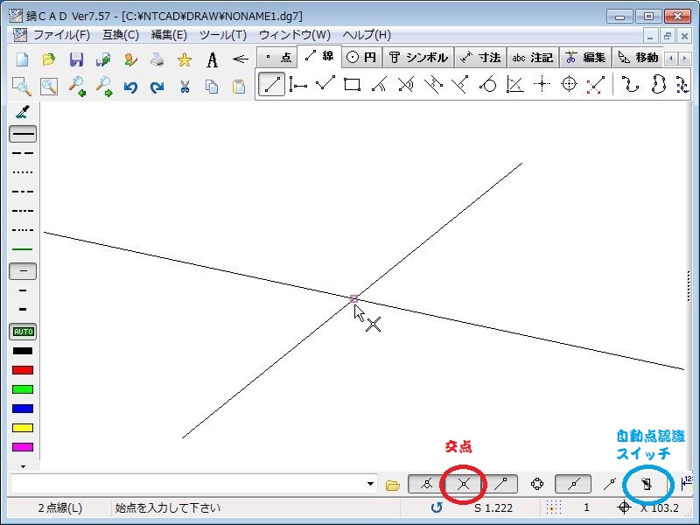Image resolution: width=700 pixels, height=525 pixels.
Task: Select the solid line type
Action: click(23, 134)
